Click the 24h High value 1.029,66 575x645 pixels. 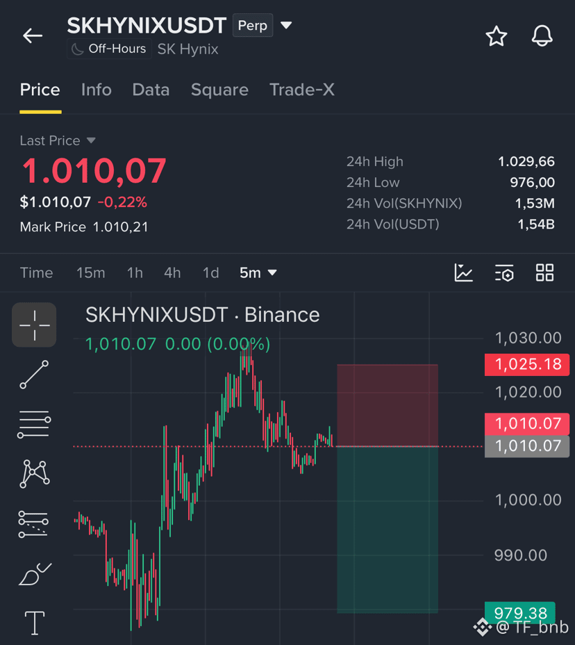(x=526, y=162)
